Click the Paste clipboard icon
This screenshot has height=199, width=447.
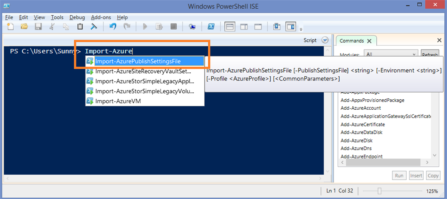point(80,27)
